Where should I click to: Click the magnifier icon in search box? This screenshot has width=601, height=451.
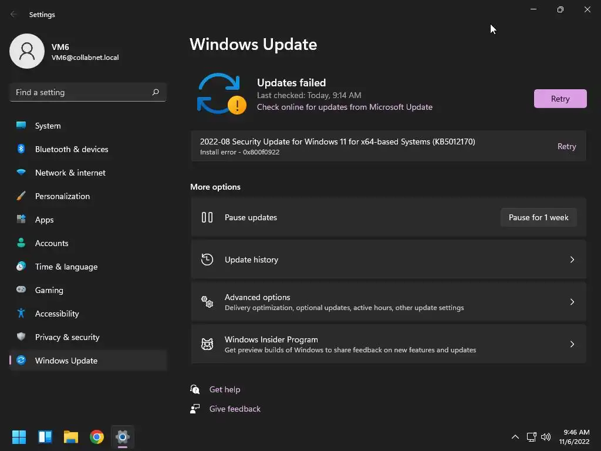(x=156, y=92)
